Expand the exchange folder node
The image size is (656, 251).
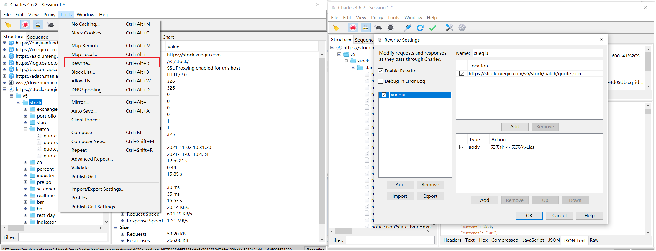26,109
